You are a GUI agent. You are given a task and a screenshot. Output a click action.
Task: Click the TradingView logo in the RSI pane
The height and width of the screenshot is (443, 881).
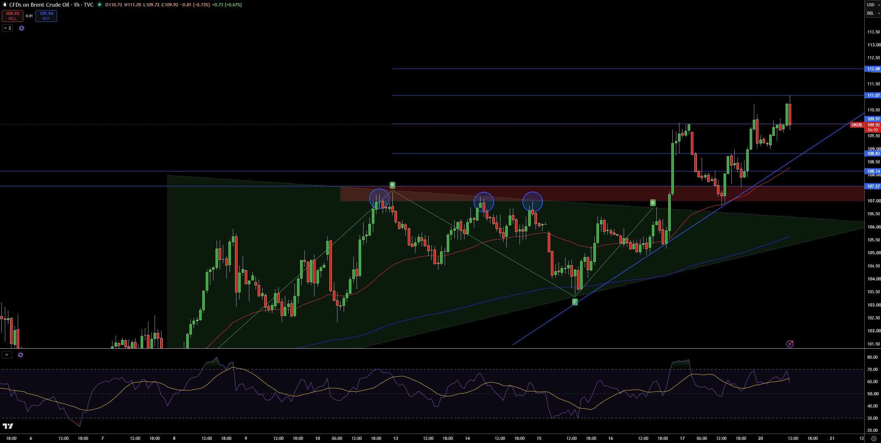8,426
